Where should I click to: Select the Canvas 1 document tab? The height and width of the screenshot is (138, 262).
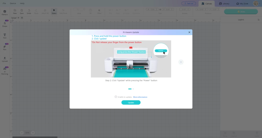[x=14, y=18]
